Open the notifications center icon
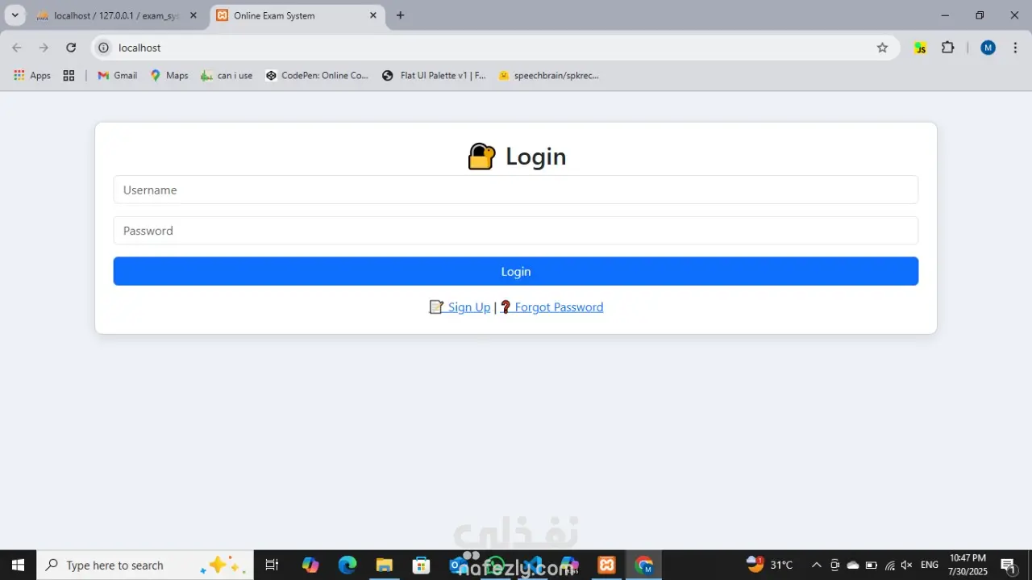 pos(1008,565)
